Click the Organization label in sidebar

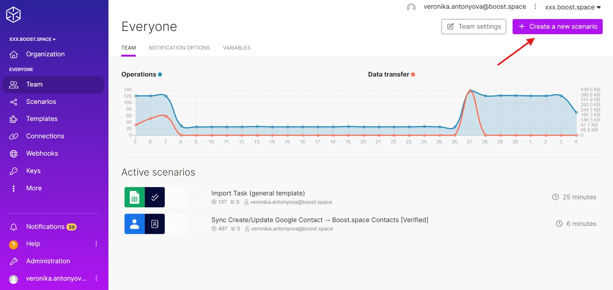point(45,54)
